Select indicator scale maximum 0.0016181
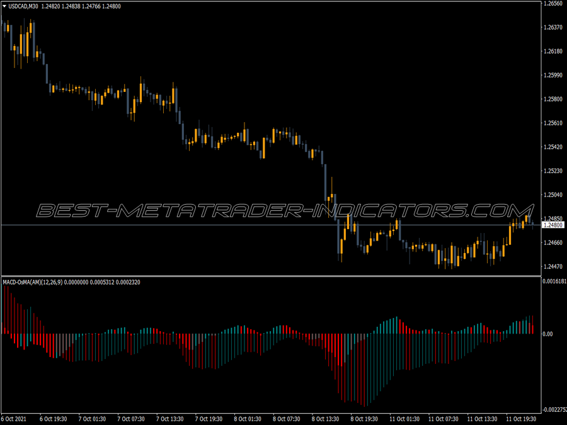 click(554, 281)
